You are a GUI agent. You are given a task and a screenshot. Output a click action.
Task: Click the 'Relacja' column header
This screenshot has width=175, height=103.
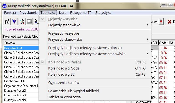pos(21,43)
